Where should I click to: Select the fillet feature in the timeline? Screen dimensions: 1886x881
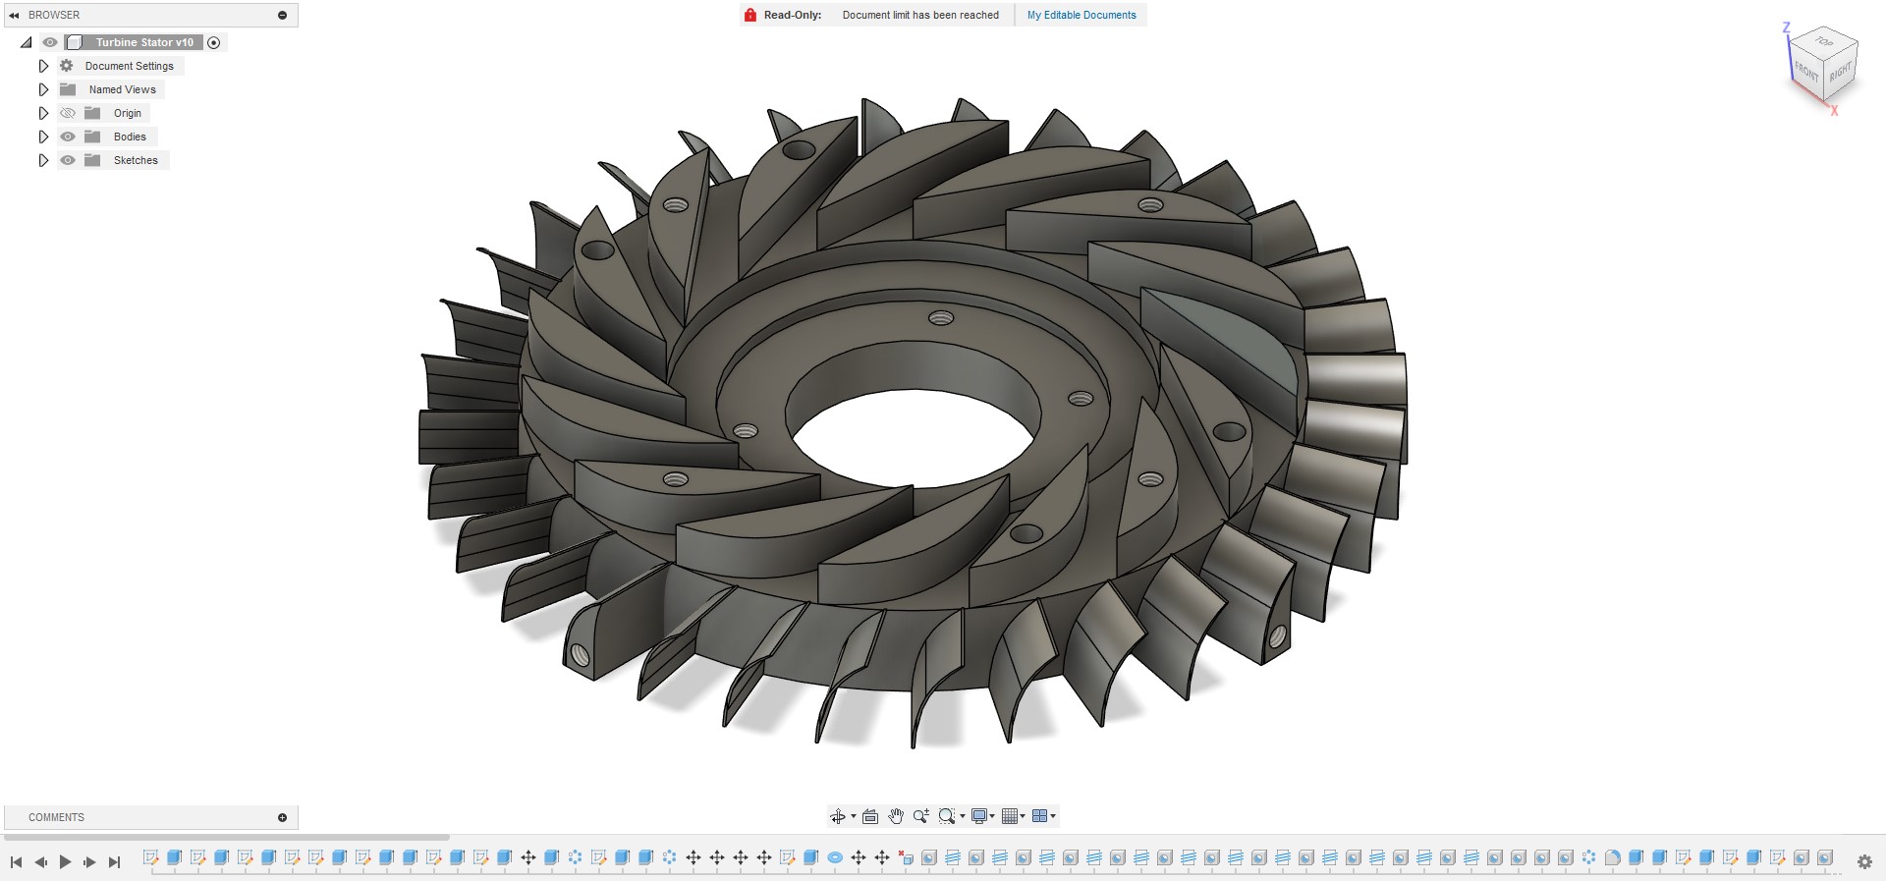(1612, 857)
